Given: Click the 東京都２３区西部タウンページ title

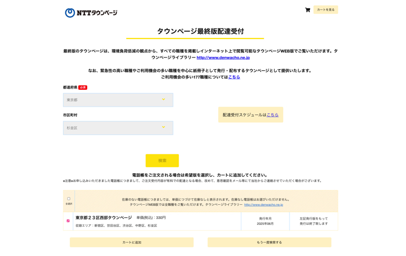Looking at the screenshot, I should 104,217.
